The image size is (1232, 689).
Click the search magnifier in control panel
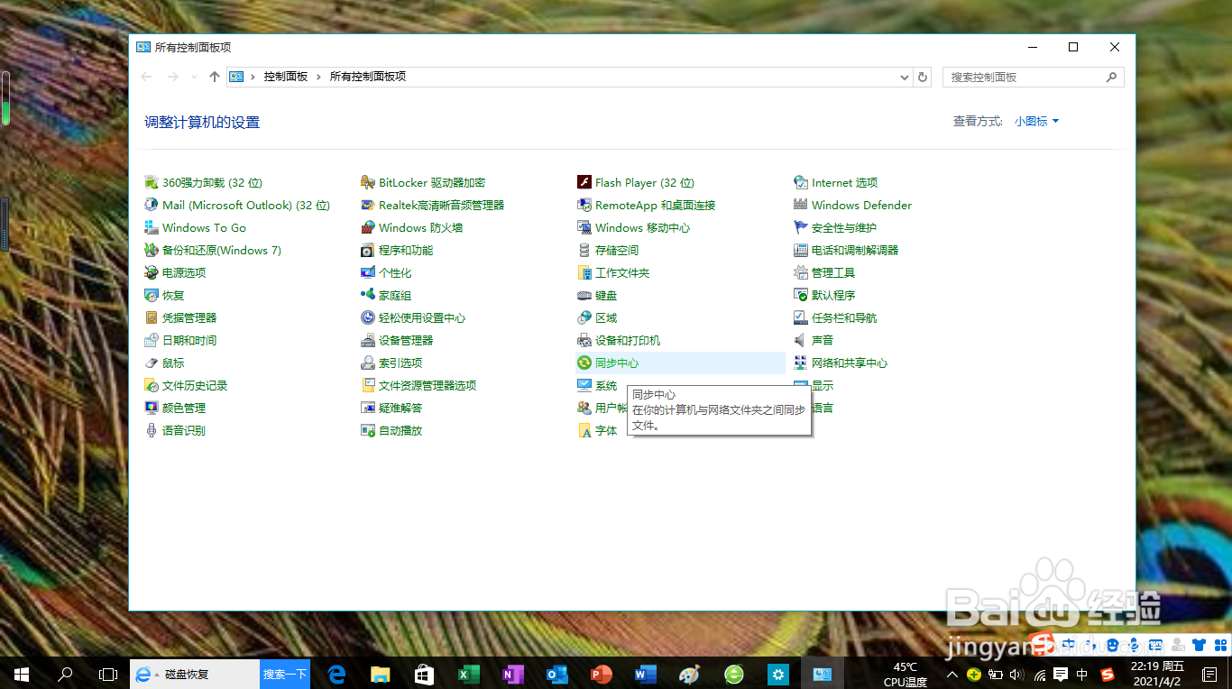click(1112, 78)
